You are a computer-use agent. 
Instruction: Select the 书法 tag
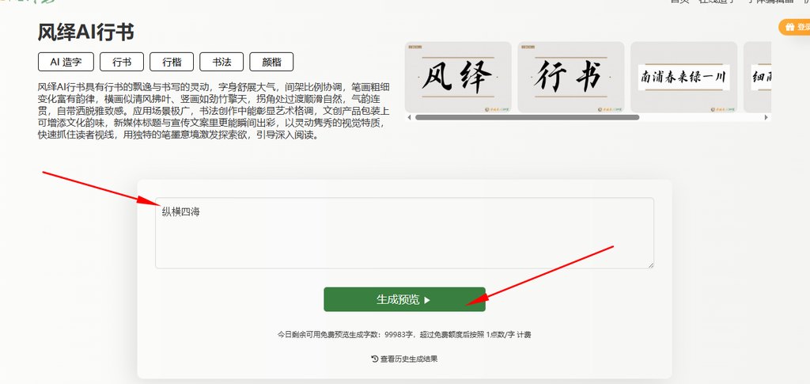(221, 62)
